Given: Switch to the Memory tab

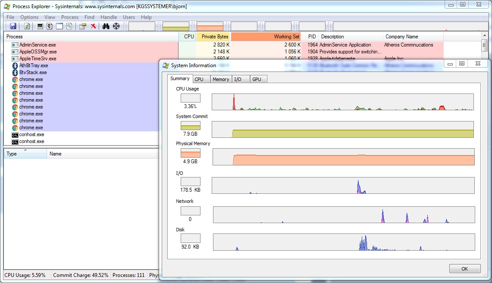Looking at the screenshot, I should 221,79.
